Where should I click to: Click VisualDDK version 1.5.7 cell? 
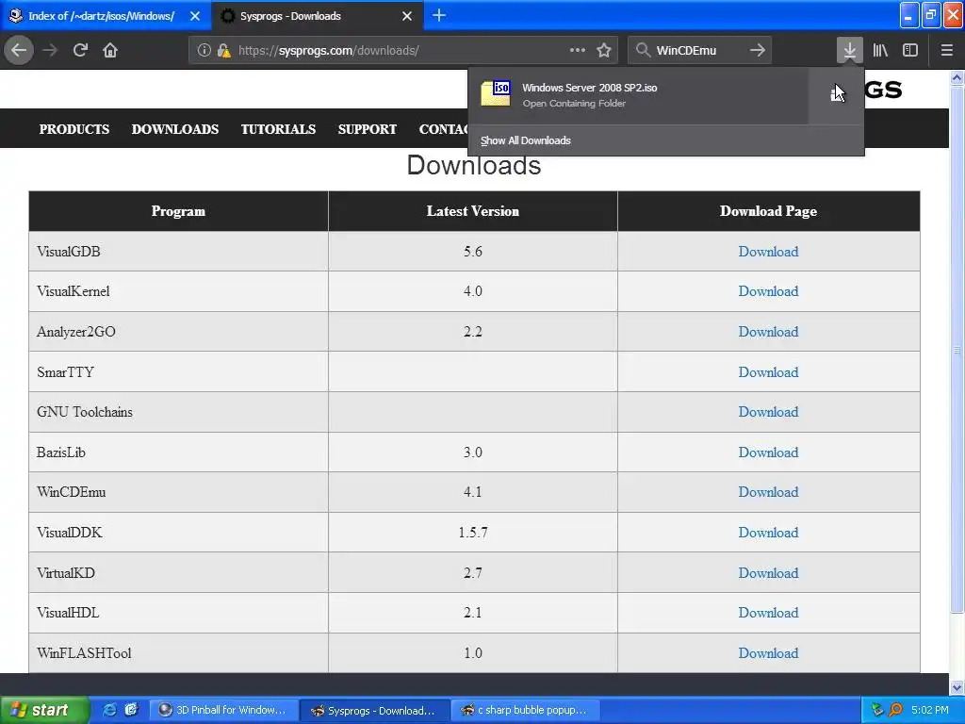click(473, 533)
